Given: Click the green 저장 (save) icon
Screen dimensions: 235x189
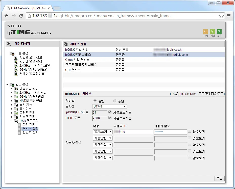Looking at the screenshot, I should [212, 32].
